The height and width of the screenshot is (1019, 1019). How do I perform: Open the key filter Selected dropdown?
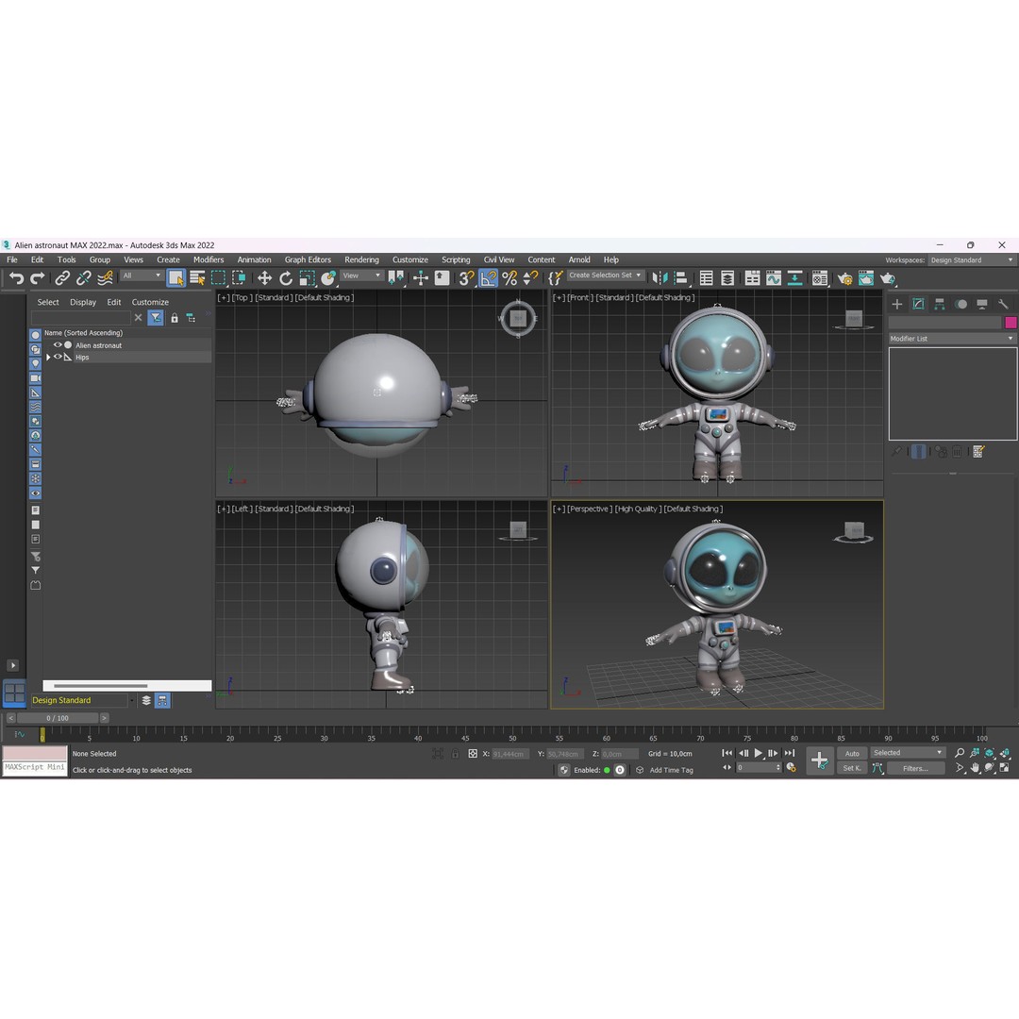pos(908,753)
